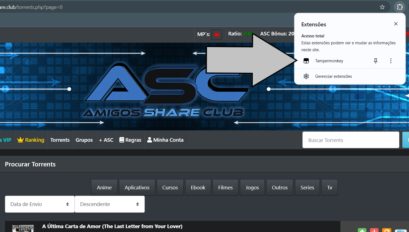Viewport: 409px width, 232px height.
Task: Click the Buscar Torrents search field
Action: (351, 140)
